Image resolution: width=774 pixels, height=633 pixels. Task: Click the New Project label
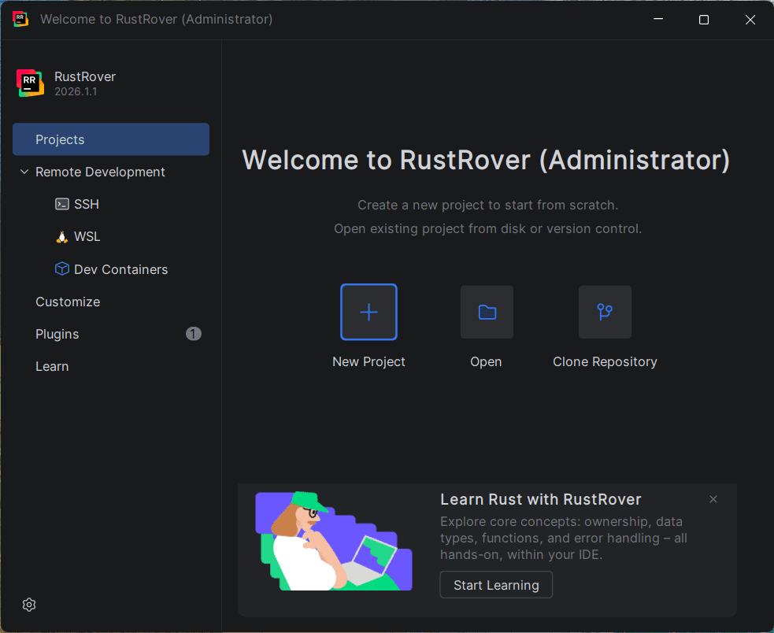pyautogui.click(x=368, y=361)
